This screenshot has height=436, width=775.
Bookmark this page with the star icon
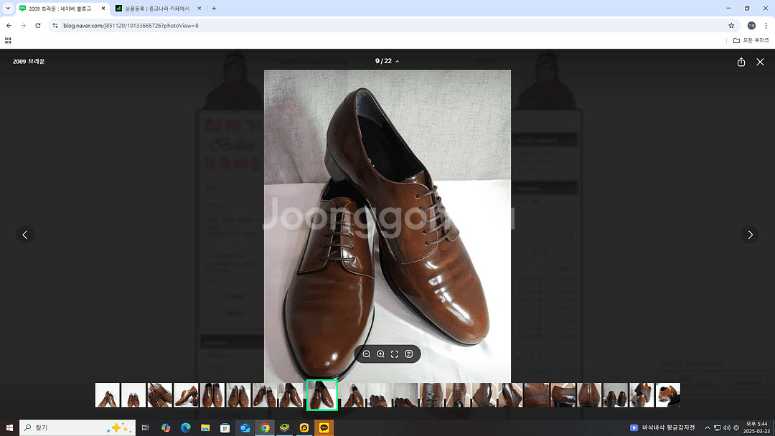[731, 26]
